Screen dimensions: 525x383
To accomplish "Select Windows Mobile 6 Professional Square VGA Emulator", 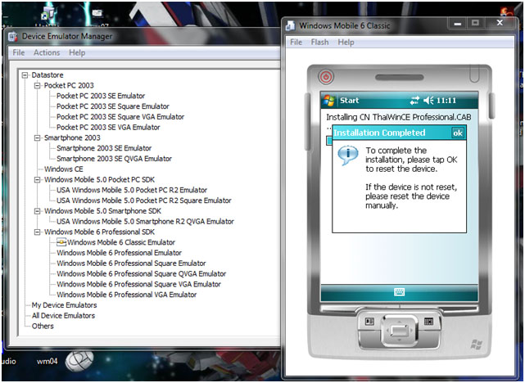I will coord(138,284).
